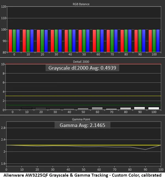This screenshot has width=165, height=178.
Task: Click the yellow threshold line in DeltaE chart
Action: click(x=82, y=96)
